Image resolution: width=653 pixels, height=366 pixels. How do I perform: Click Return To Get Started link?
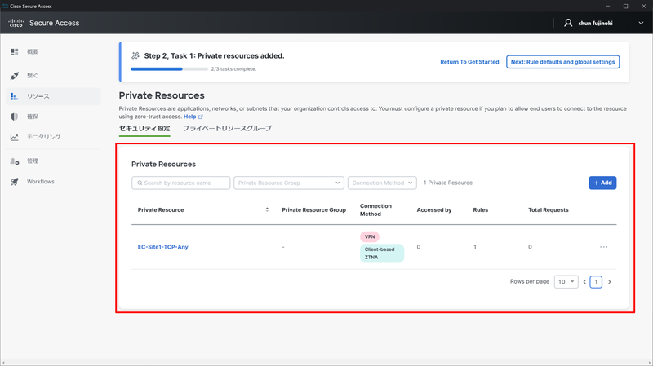coord(469,62)
